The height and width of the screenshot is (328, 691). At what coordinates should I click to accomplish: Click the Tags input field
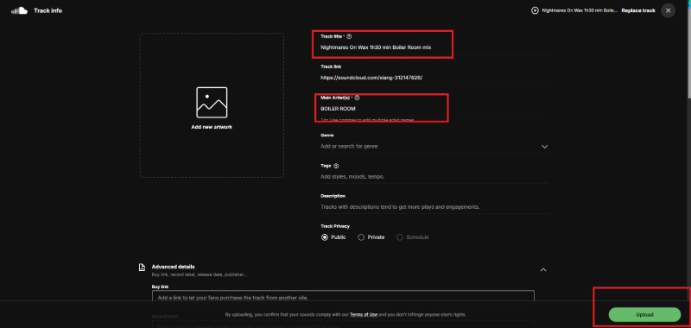[x=434, y=177]
